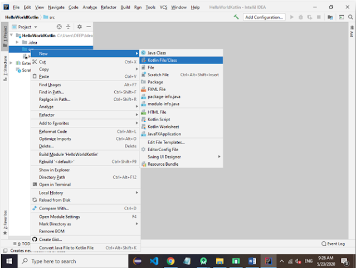Choose HTML File in New submenu
Image resolution: width=356 pixels, height=268 pixels.
tap(181, 112)
